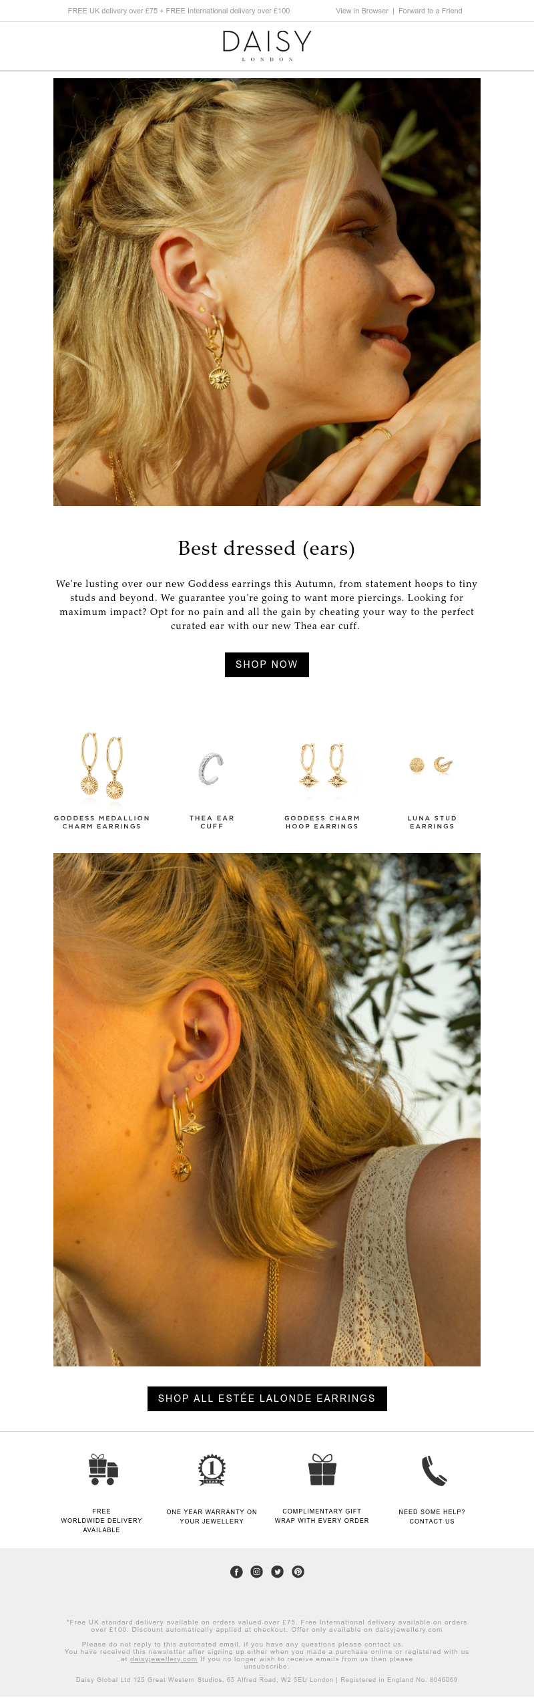Click the delivery truck gift icon
This screenshot has height=1698, width=534.
click(x=103, y=1469)
